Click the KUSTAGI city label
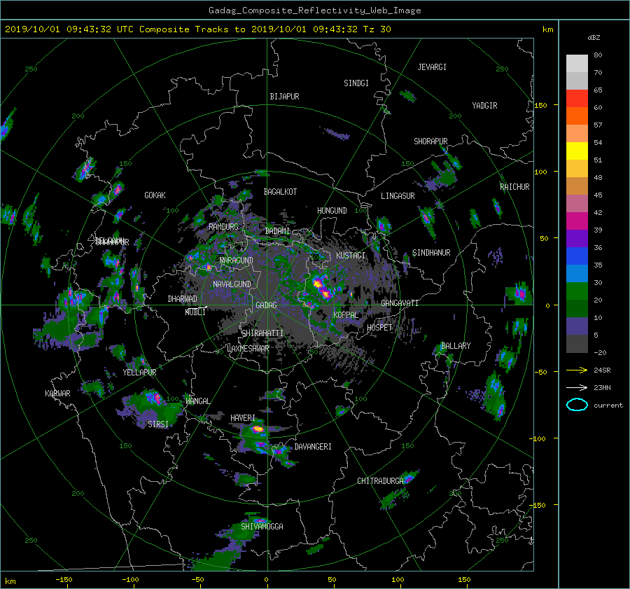The image size is (630, 589). 351,256
